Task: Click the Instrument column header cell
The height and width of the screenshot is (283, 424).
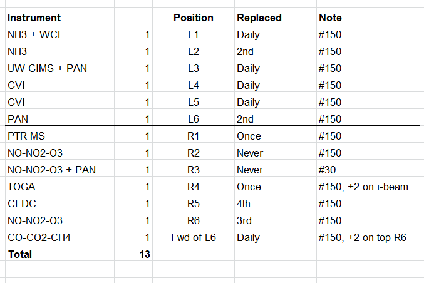Action: point(34,18)
